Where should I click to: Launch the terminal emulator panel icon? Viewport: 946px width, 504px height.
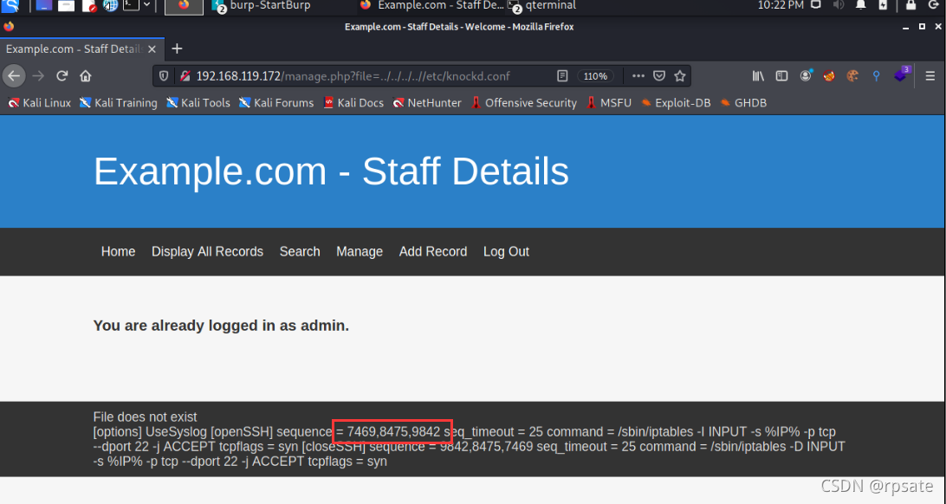click(131, 5)
